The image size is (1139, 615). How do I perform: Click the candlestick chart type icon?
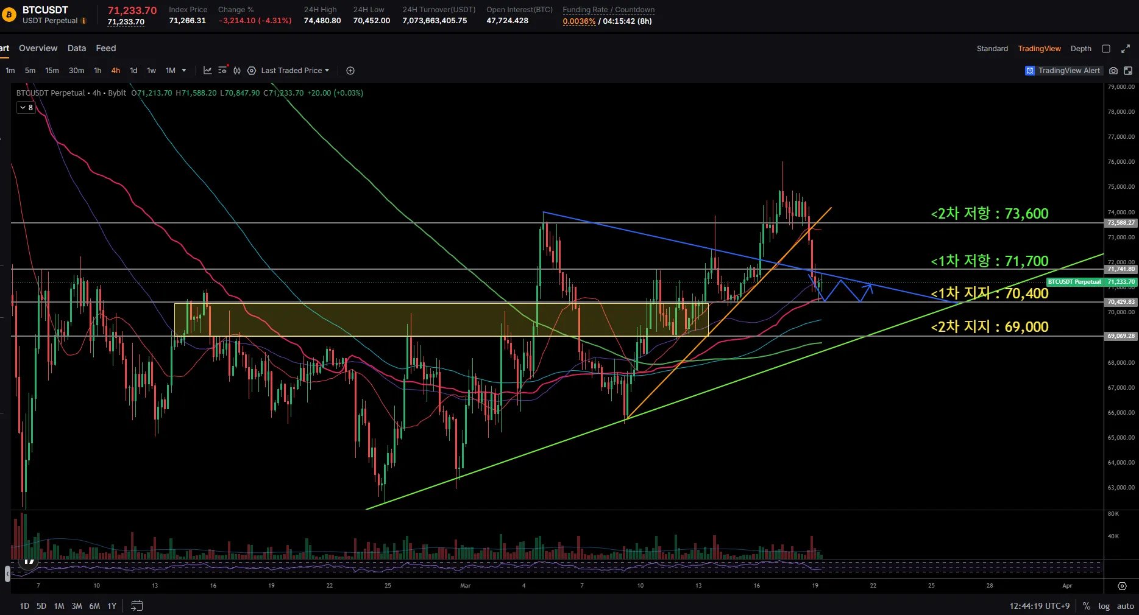pyautogui.click(x=237, y=71)
